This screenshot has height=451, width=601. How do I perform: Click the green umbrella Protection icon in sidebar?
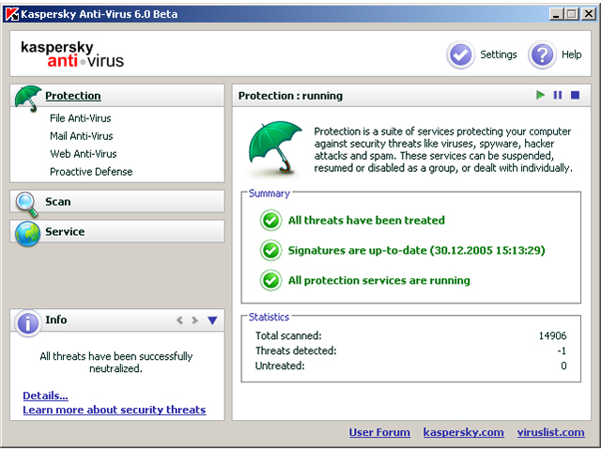(28, 98)
